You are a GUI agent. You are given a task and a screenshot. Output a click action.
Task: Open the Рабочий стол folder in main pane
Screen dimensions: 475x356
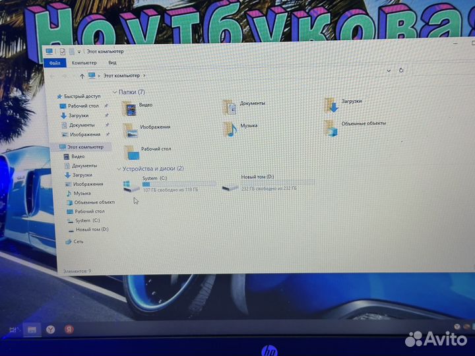[x=148, y=152]
